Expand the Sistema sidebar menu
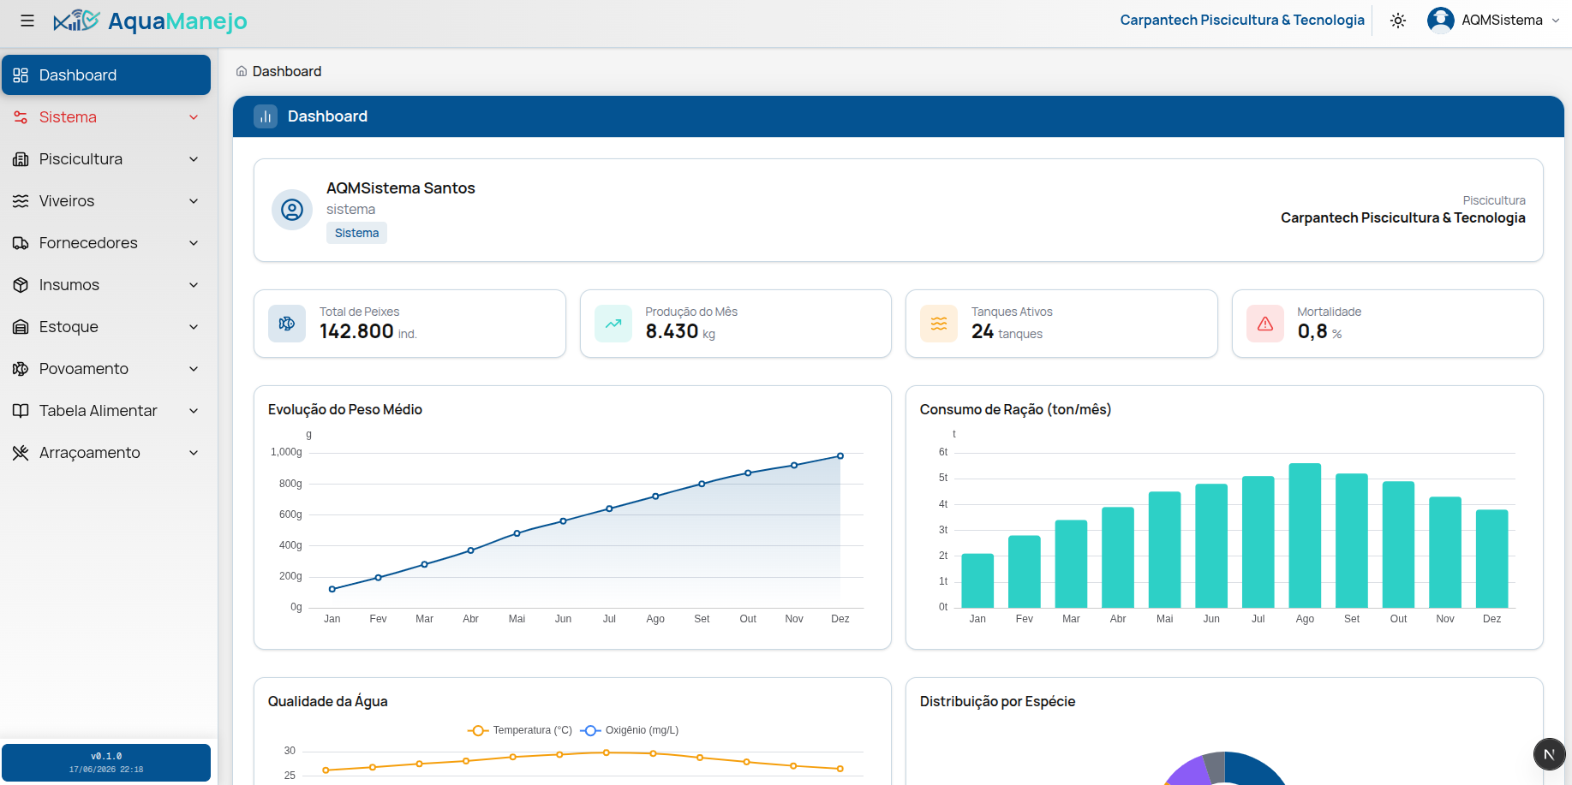 [x=106, y=117]
